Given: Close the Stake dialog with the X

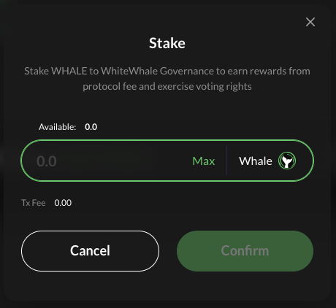Looking at the screenshot, I should click(310, 22).
